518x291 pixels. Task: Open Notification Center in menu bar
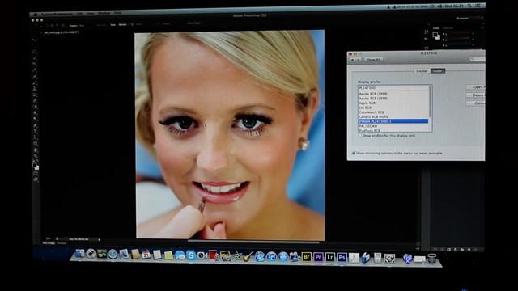click(478, 6)
